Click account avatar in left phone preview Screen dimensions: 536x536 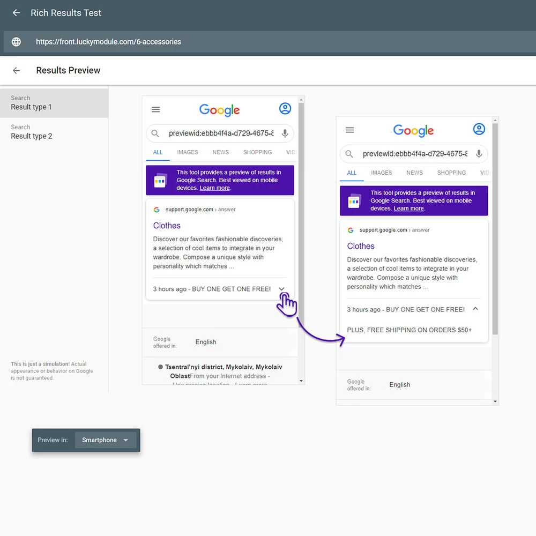click(x=285, y=109)
